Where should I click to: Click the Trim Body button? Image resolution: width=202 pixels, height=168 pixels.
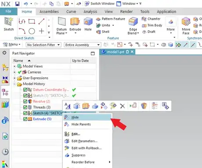pyautogui.click(x=152, y=25)
